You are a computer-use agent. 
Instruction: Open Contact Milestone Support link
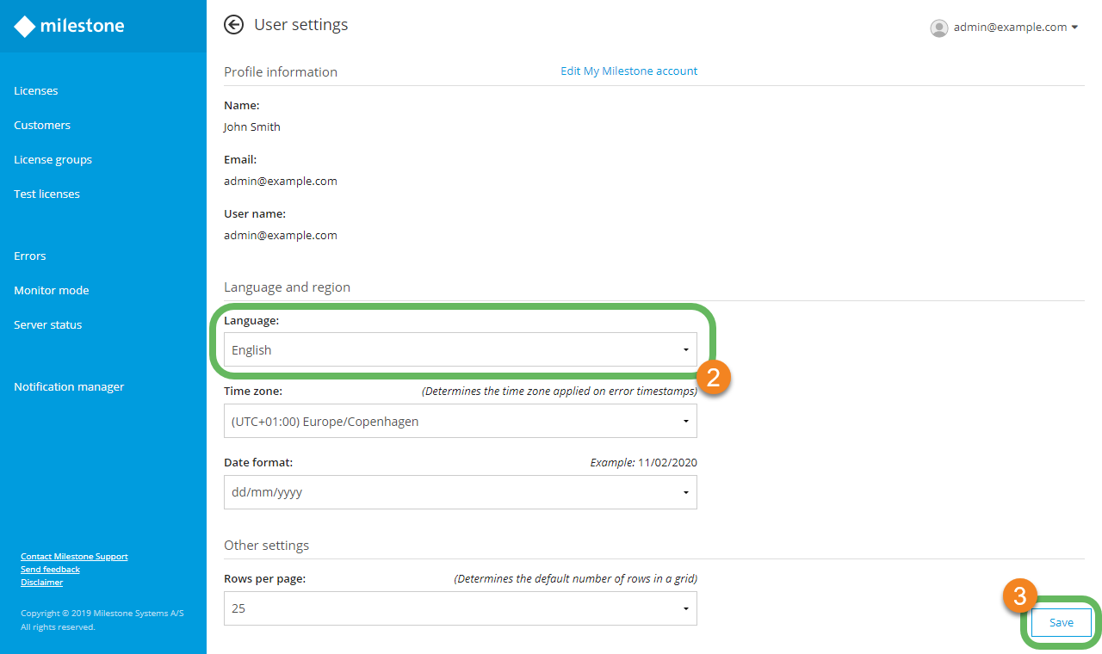74,557
